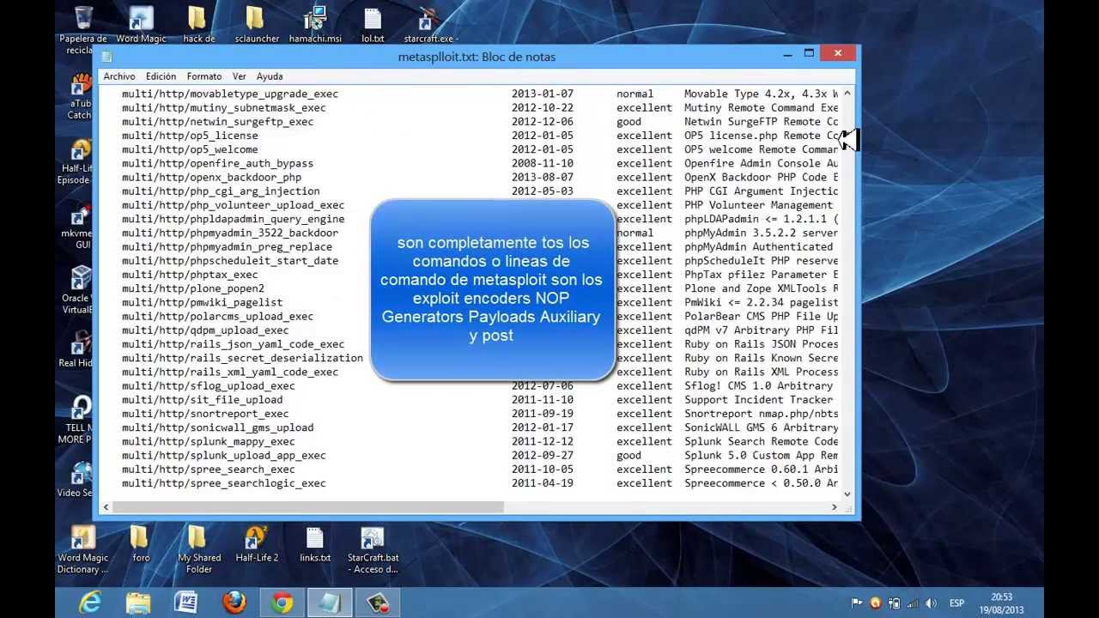
Task: Select the Half-Life Episode desktop icon
Action: (77, 162)
